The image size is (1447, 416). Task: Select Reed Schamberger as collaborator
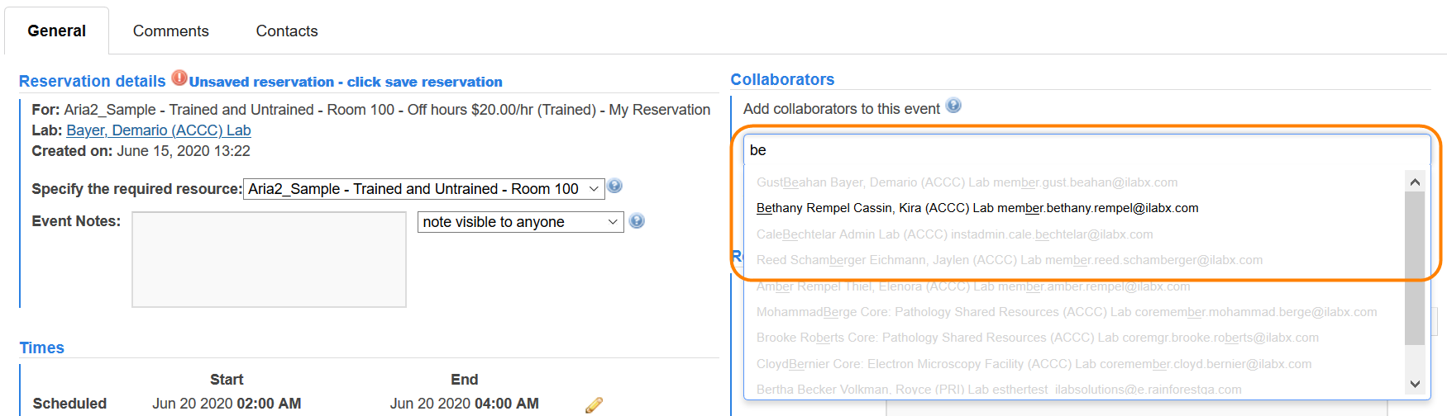(x=1009, y=260)
